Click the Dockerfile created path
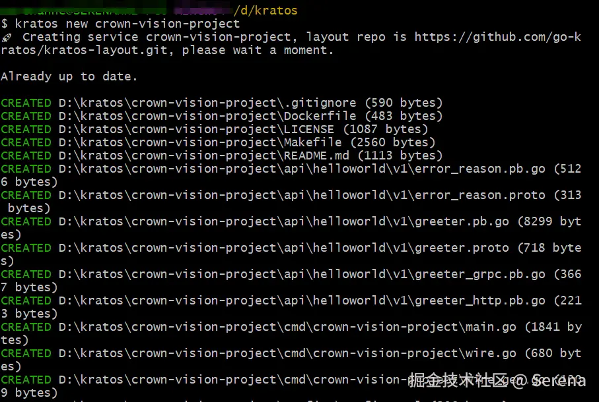The width and height of the screenshot is (599, 402). (x=250, y=116)
